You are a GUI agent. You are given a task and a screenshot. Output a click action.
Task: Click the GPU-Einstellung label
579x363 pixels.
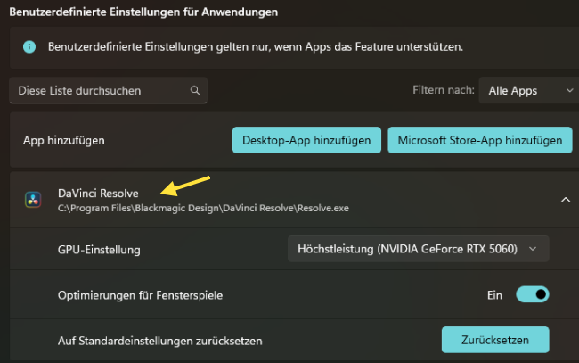[x=99, y=250]
